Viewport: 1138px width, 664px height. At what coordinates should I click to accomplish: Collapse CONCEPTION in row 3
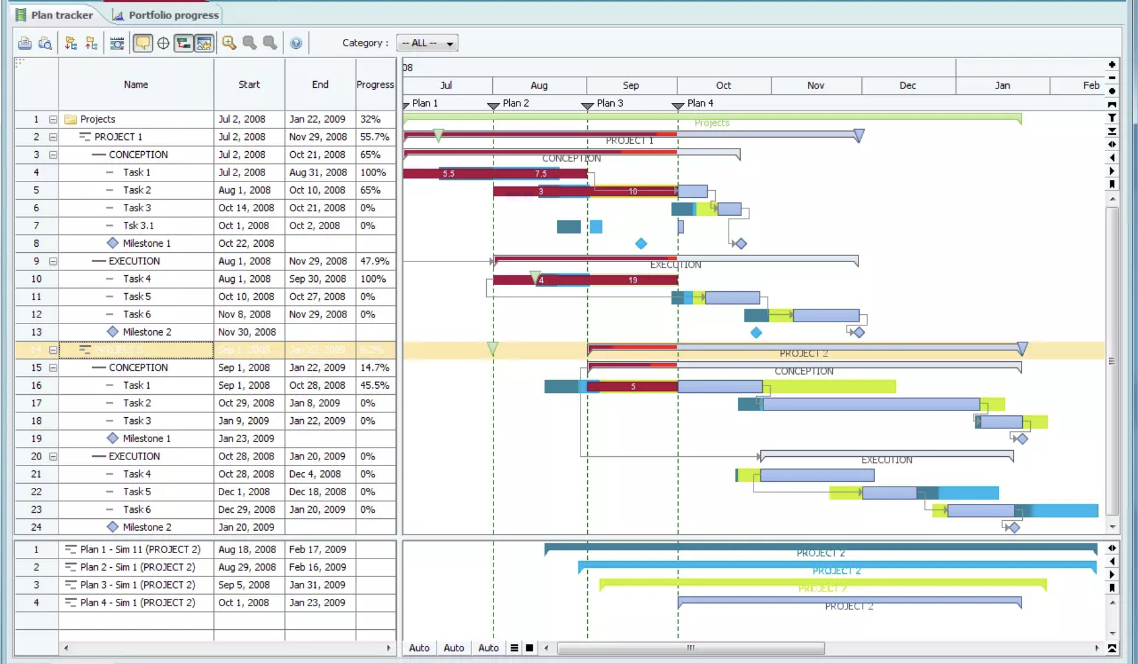pos(53,155)
